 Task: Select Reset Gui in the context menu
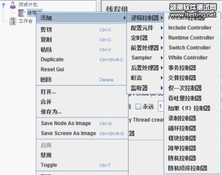pyautogui.click(x=81, y=69)
